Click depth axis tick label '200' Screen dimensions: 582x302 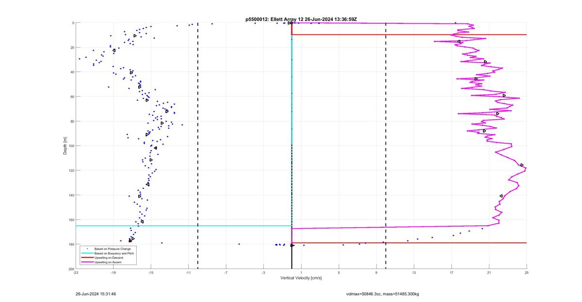click(x=71, y=269)
